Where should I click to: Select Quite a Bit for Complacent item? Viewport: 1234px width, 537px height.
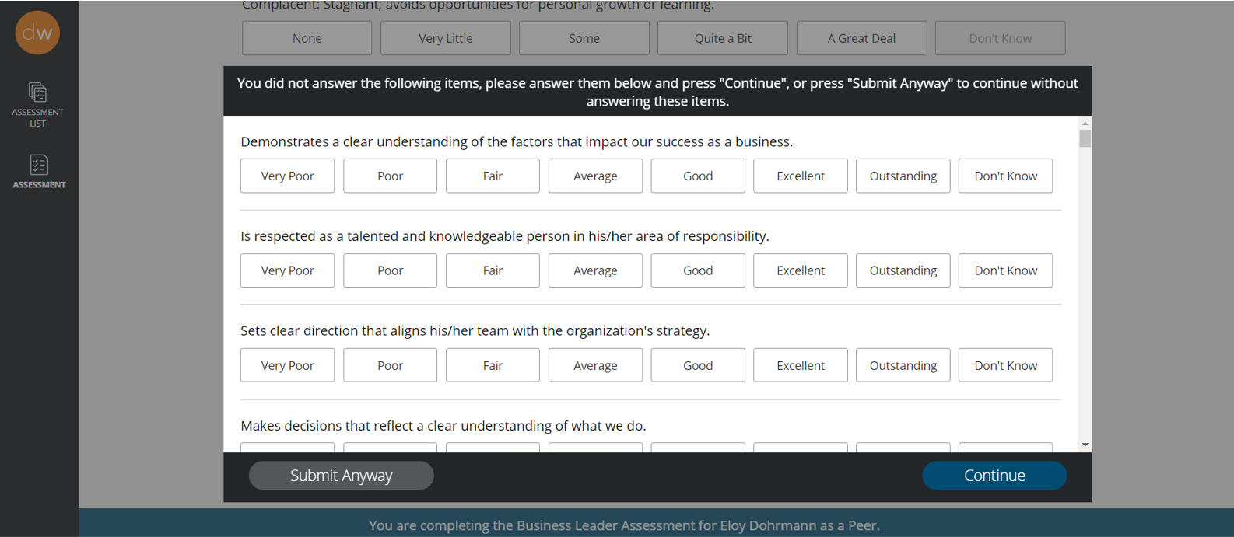[x=723, y=38]
